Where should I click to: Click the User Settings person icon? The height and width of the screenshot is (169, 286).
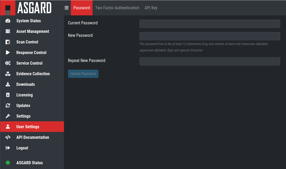(8, 127)
